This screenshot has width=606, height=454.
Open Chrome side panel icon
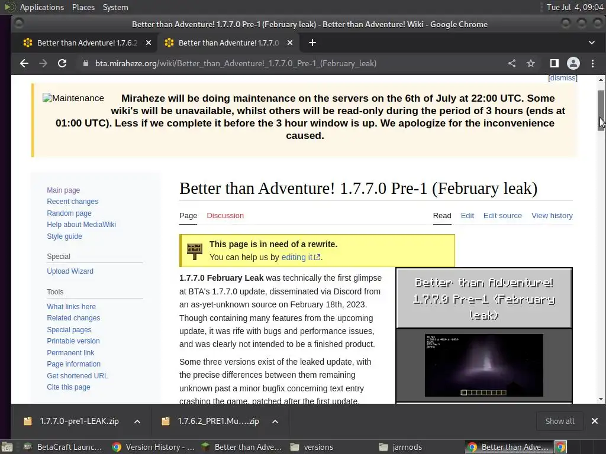tap(554, 63)
